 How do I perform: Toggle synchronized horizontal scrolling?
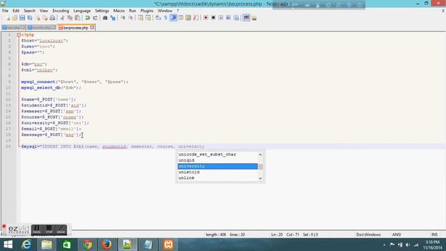(148, 18)
